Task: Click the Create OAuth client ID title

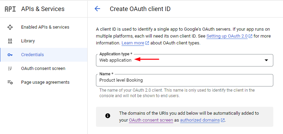Action: [140, 9]
